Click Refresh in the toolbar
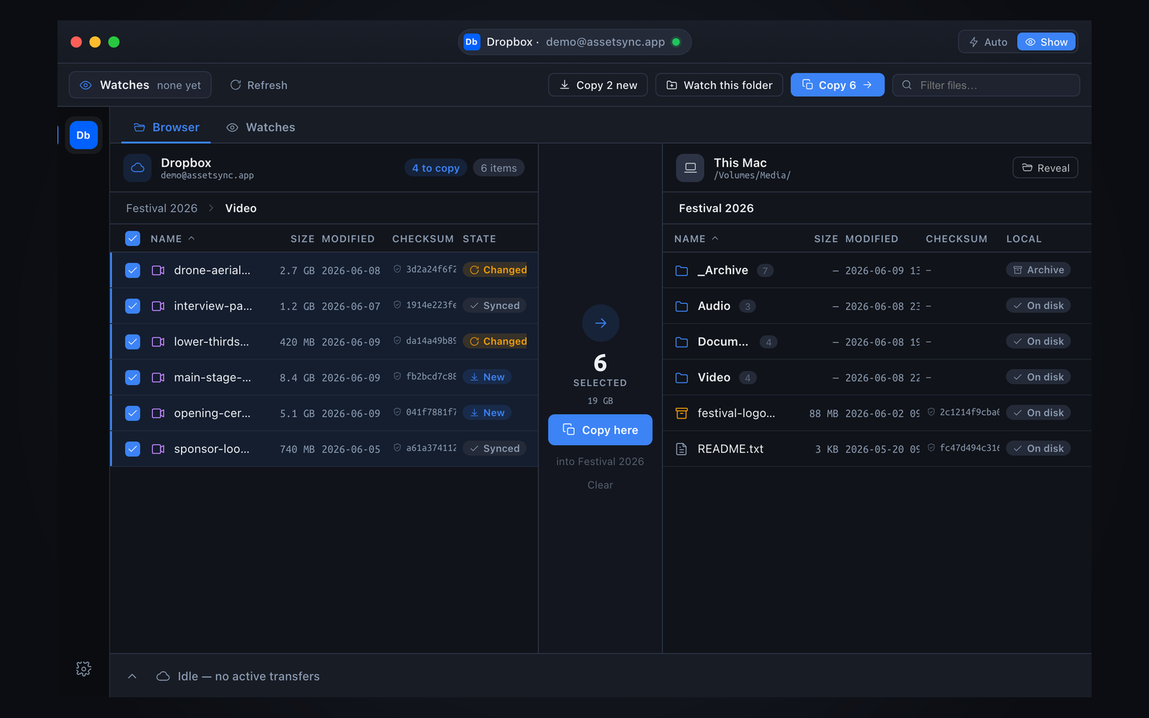Viewport: 1149px width, 718px height. [259, 85]
